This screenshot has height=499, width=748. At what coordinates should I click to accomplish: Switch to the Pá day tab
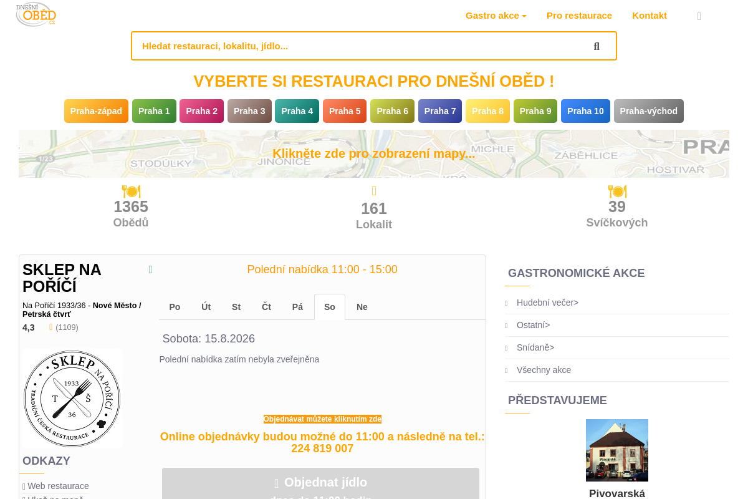[298, 307]
